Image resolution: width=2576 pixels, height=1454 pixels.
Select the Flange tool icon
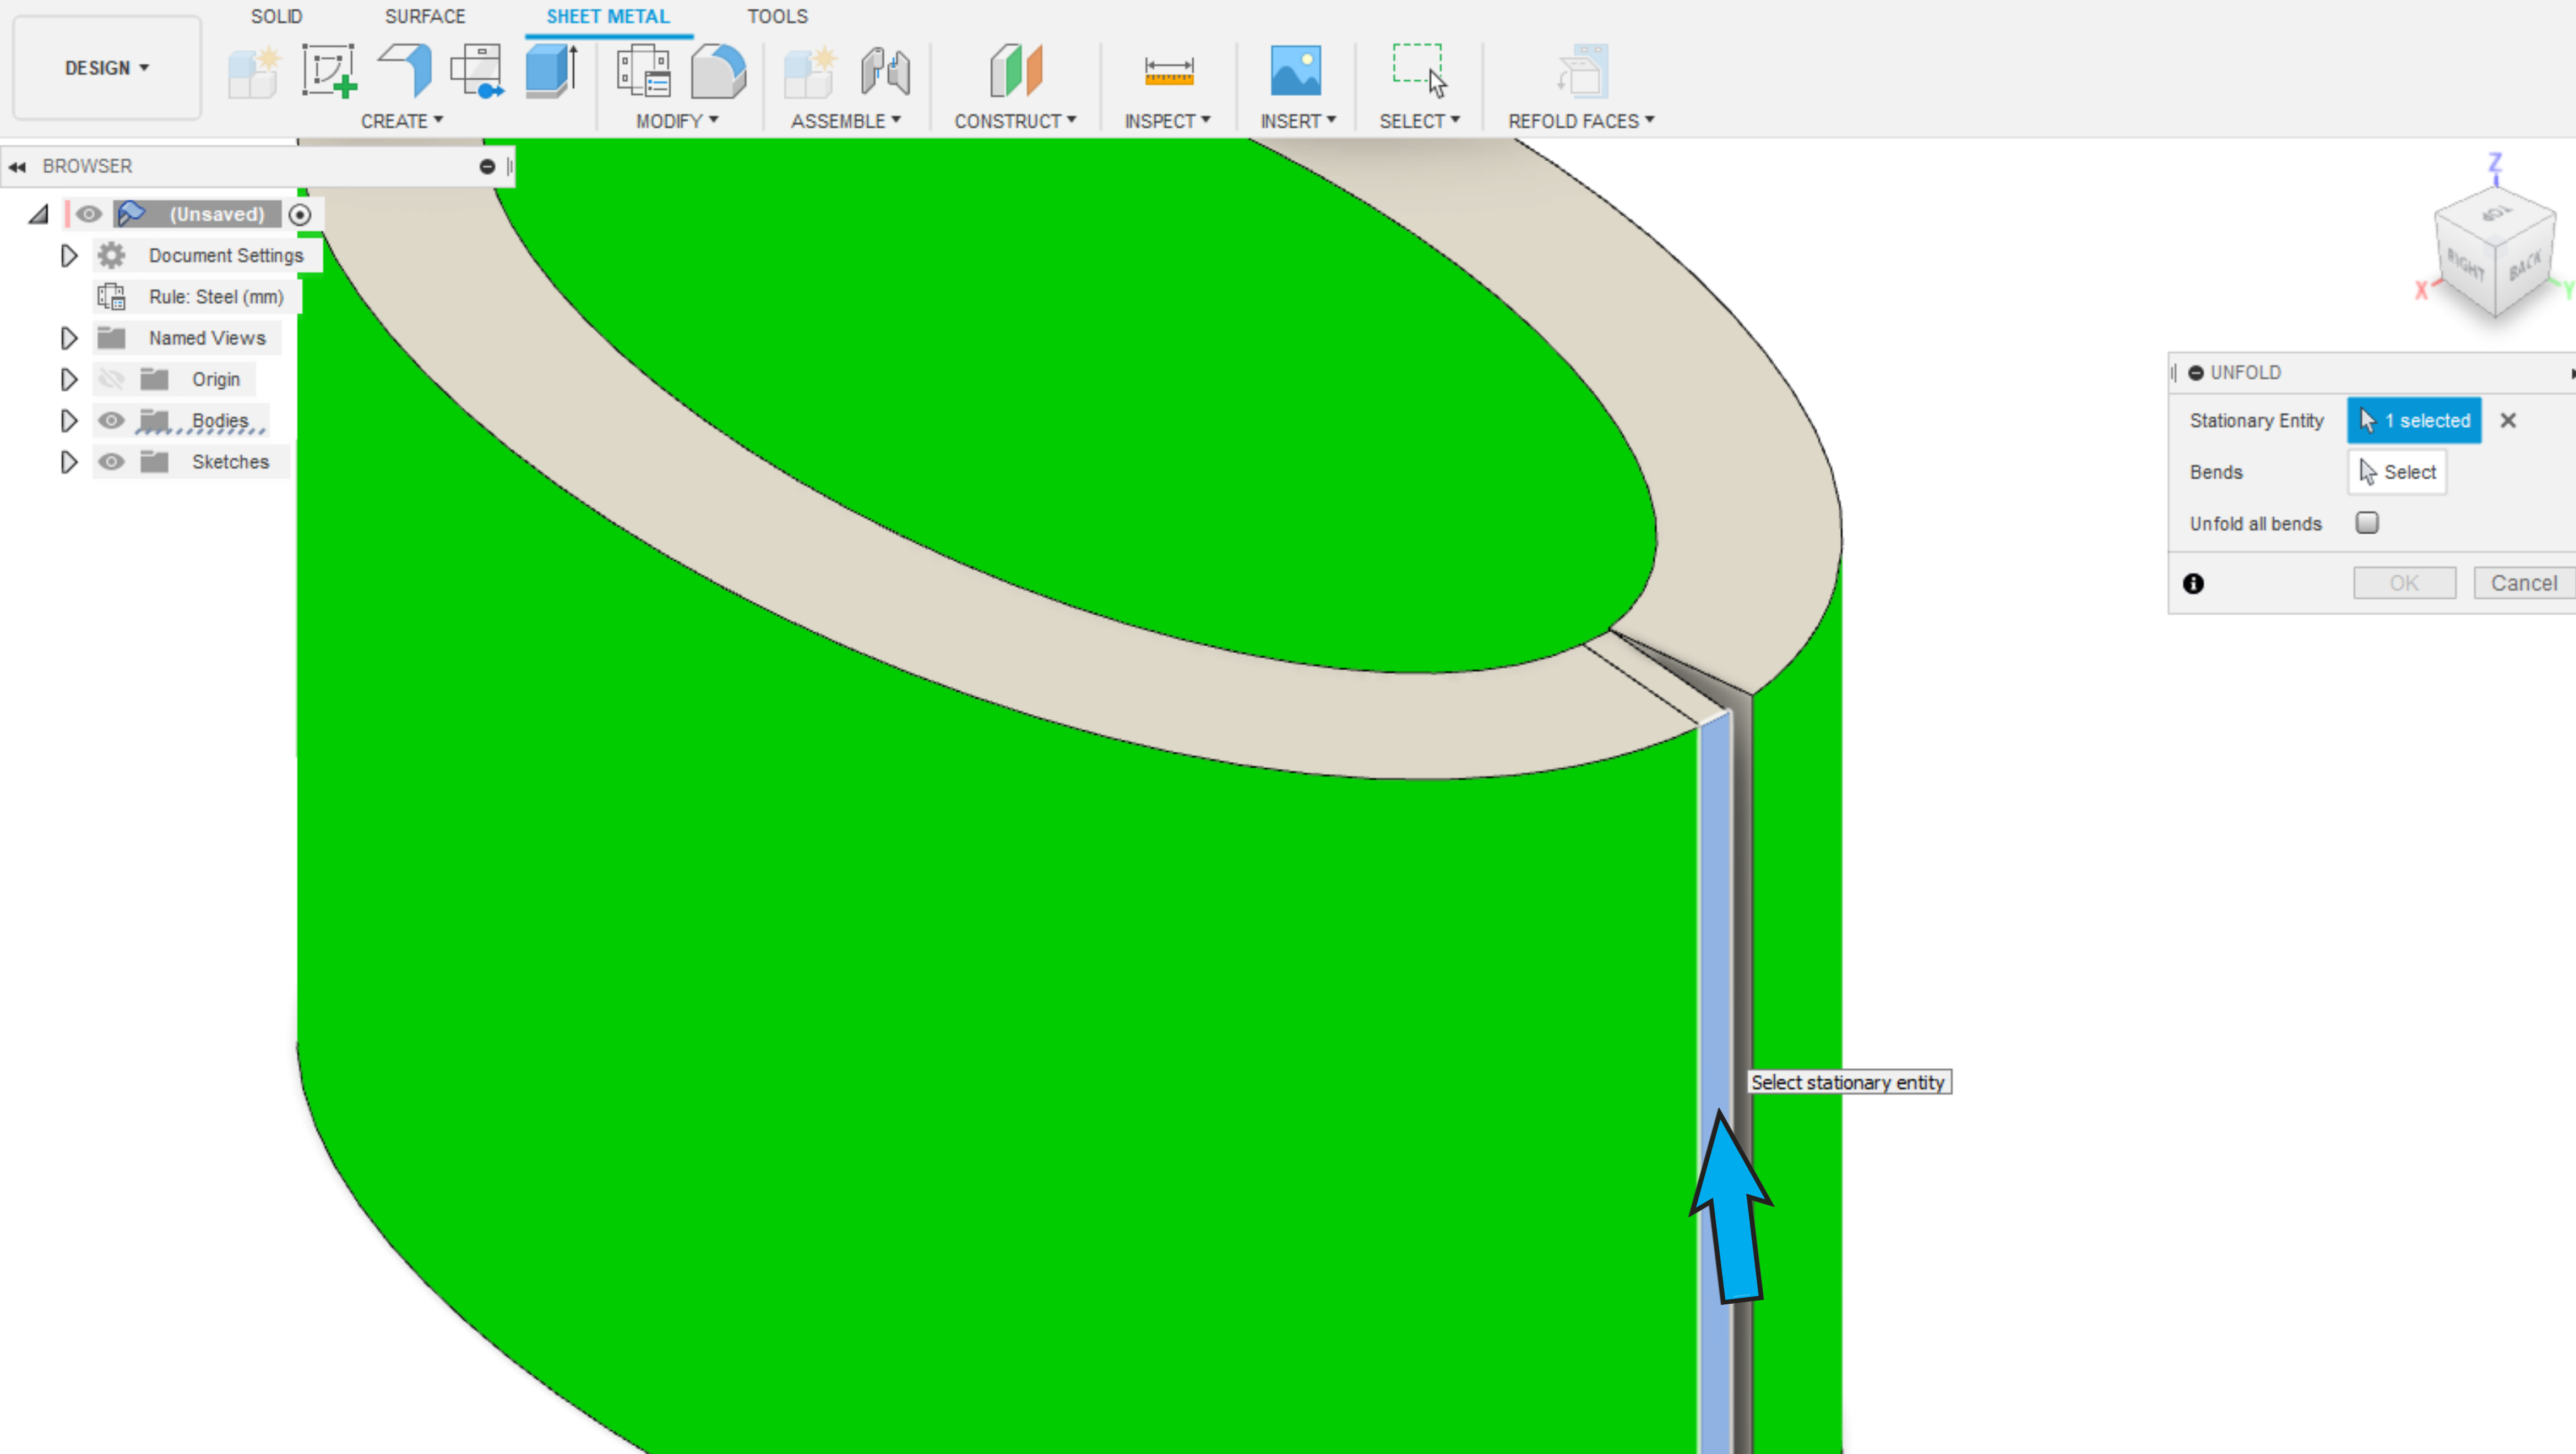click(x=405, y=71)
